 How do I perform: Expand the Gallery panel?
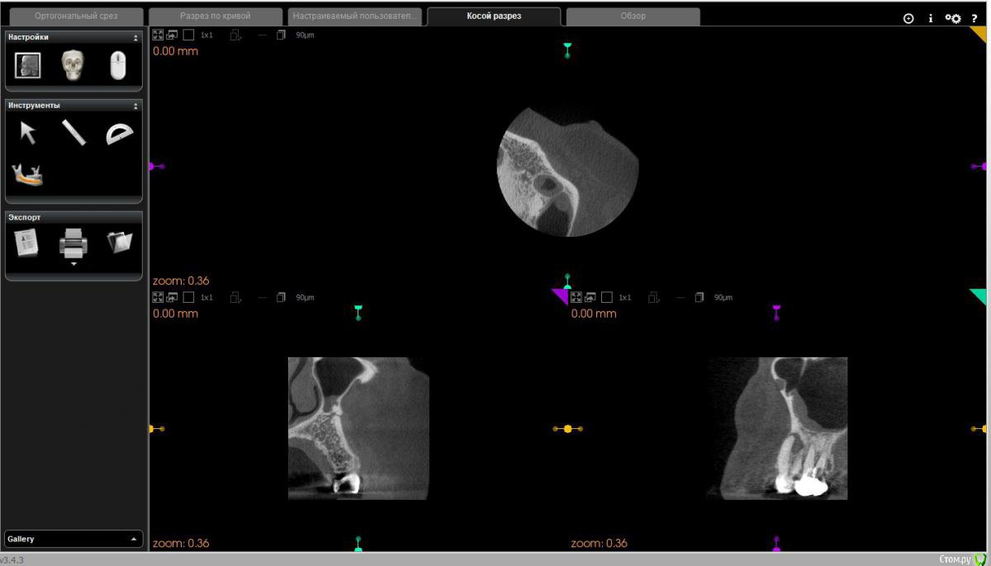click(x=133, y=539)
